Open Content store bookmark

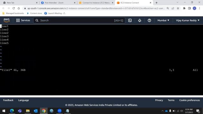point(34,13)
